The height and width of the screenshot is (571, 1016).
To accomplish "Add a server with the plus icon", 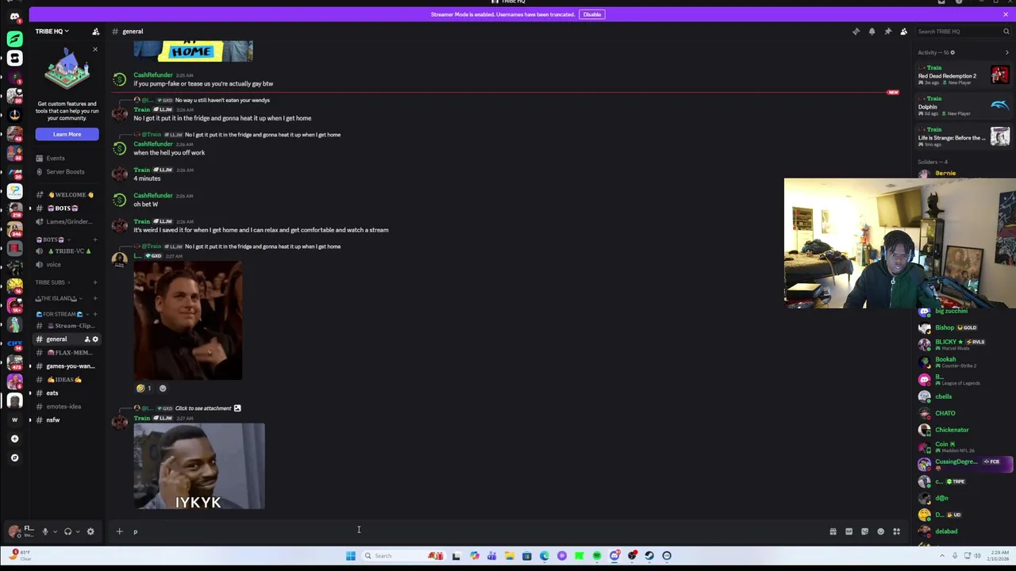I will 14,439.
